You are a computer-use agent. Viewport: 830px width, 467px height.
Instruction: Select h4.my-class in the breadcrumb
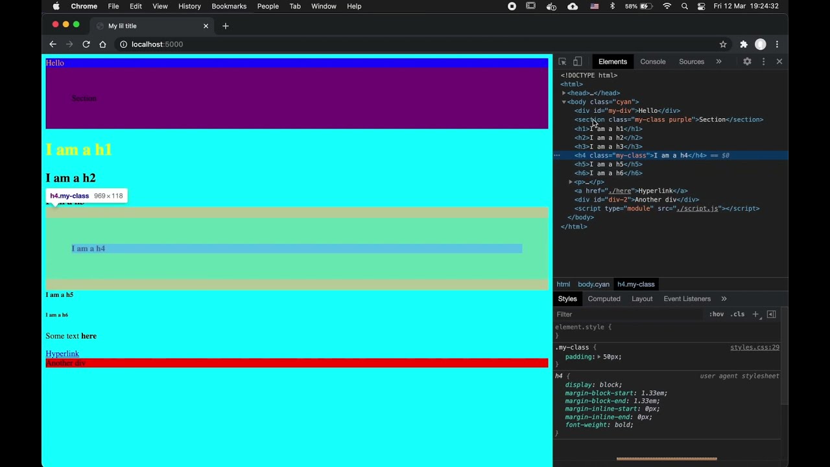coord(636,284)
